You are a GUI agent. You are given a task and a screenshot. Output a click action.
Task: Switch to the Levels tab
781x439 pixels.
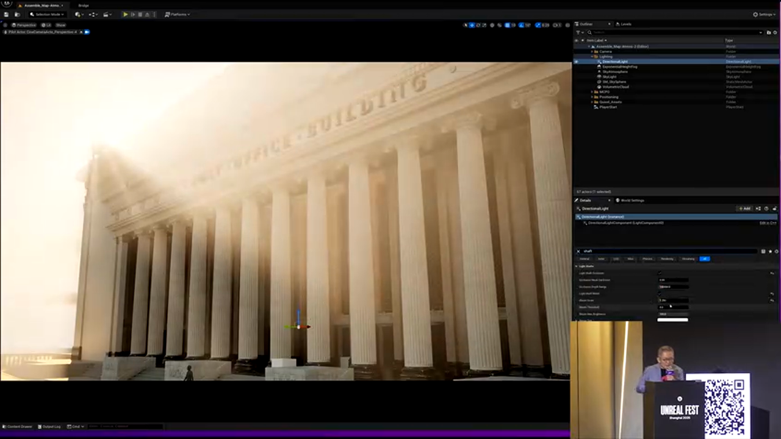click(x=624, y=24)
